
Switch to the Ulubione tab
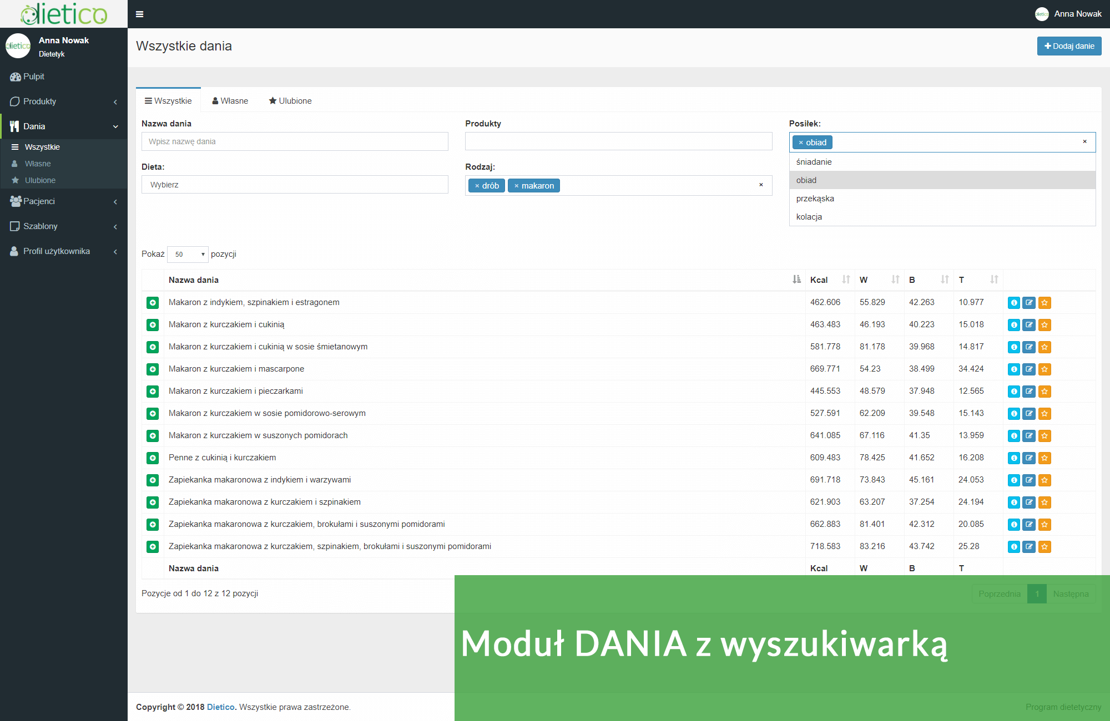pos(290,100)
